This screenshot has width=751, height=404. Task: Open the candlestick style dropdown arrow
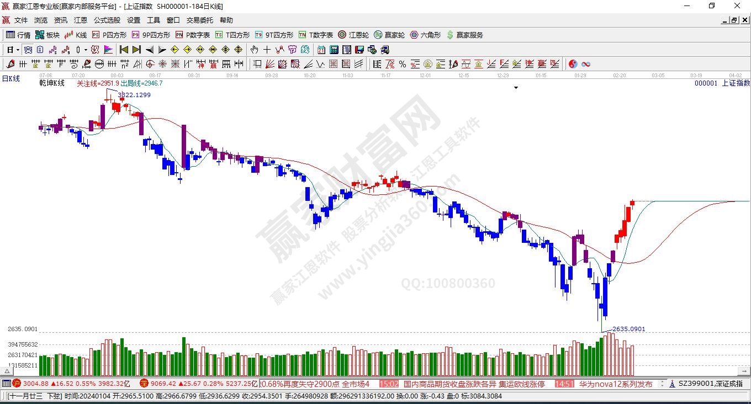pyautogui.click(x=86, y=50)
